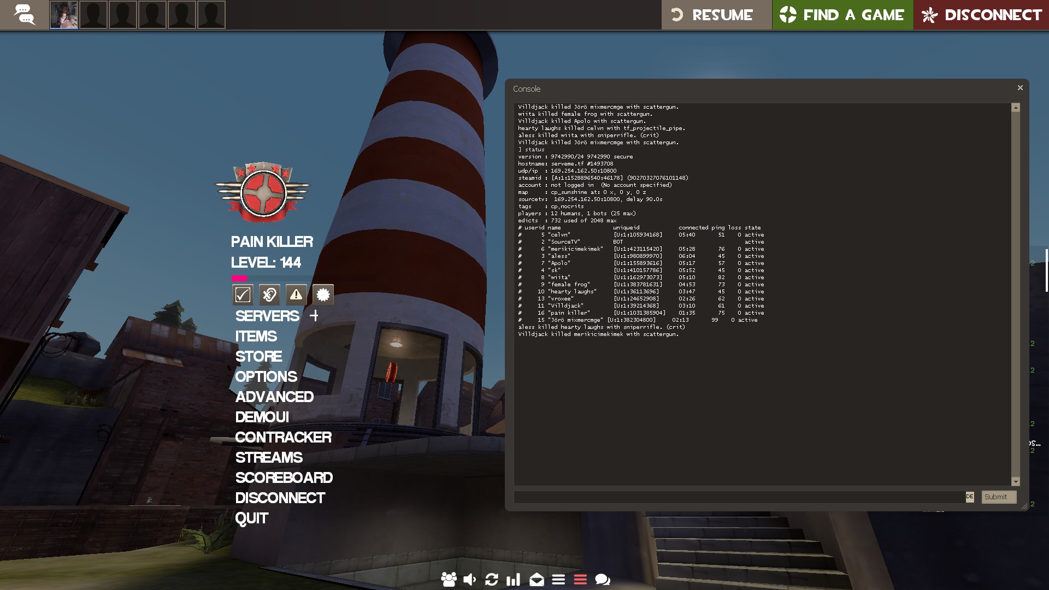
Task: Click the checkmark box button under level bar
Action: pyautogui.click(x=243, y=295)
